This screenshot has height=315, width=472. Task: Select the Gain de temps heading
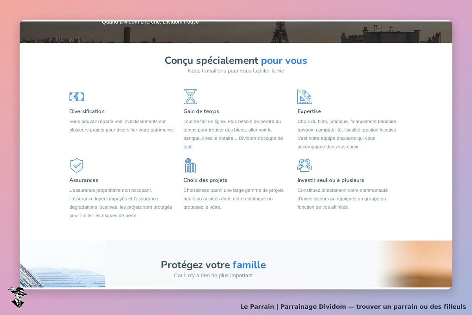[201, 111]
